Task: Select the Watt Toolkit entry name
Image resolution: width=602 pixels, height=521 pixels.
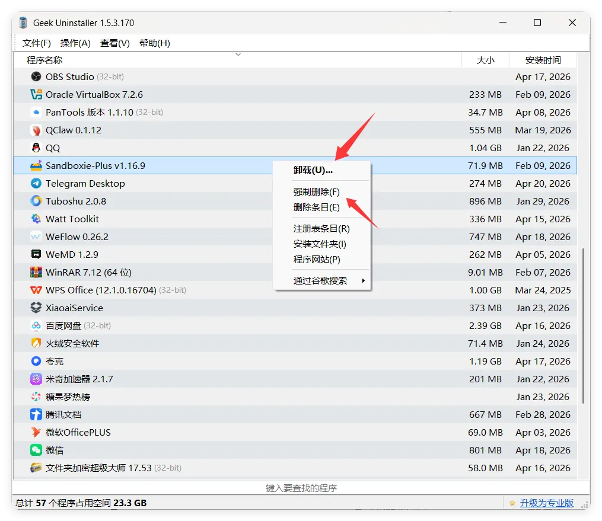Action: (x=72, y=219)
